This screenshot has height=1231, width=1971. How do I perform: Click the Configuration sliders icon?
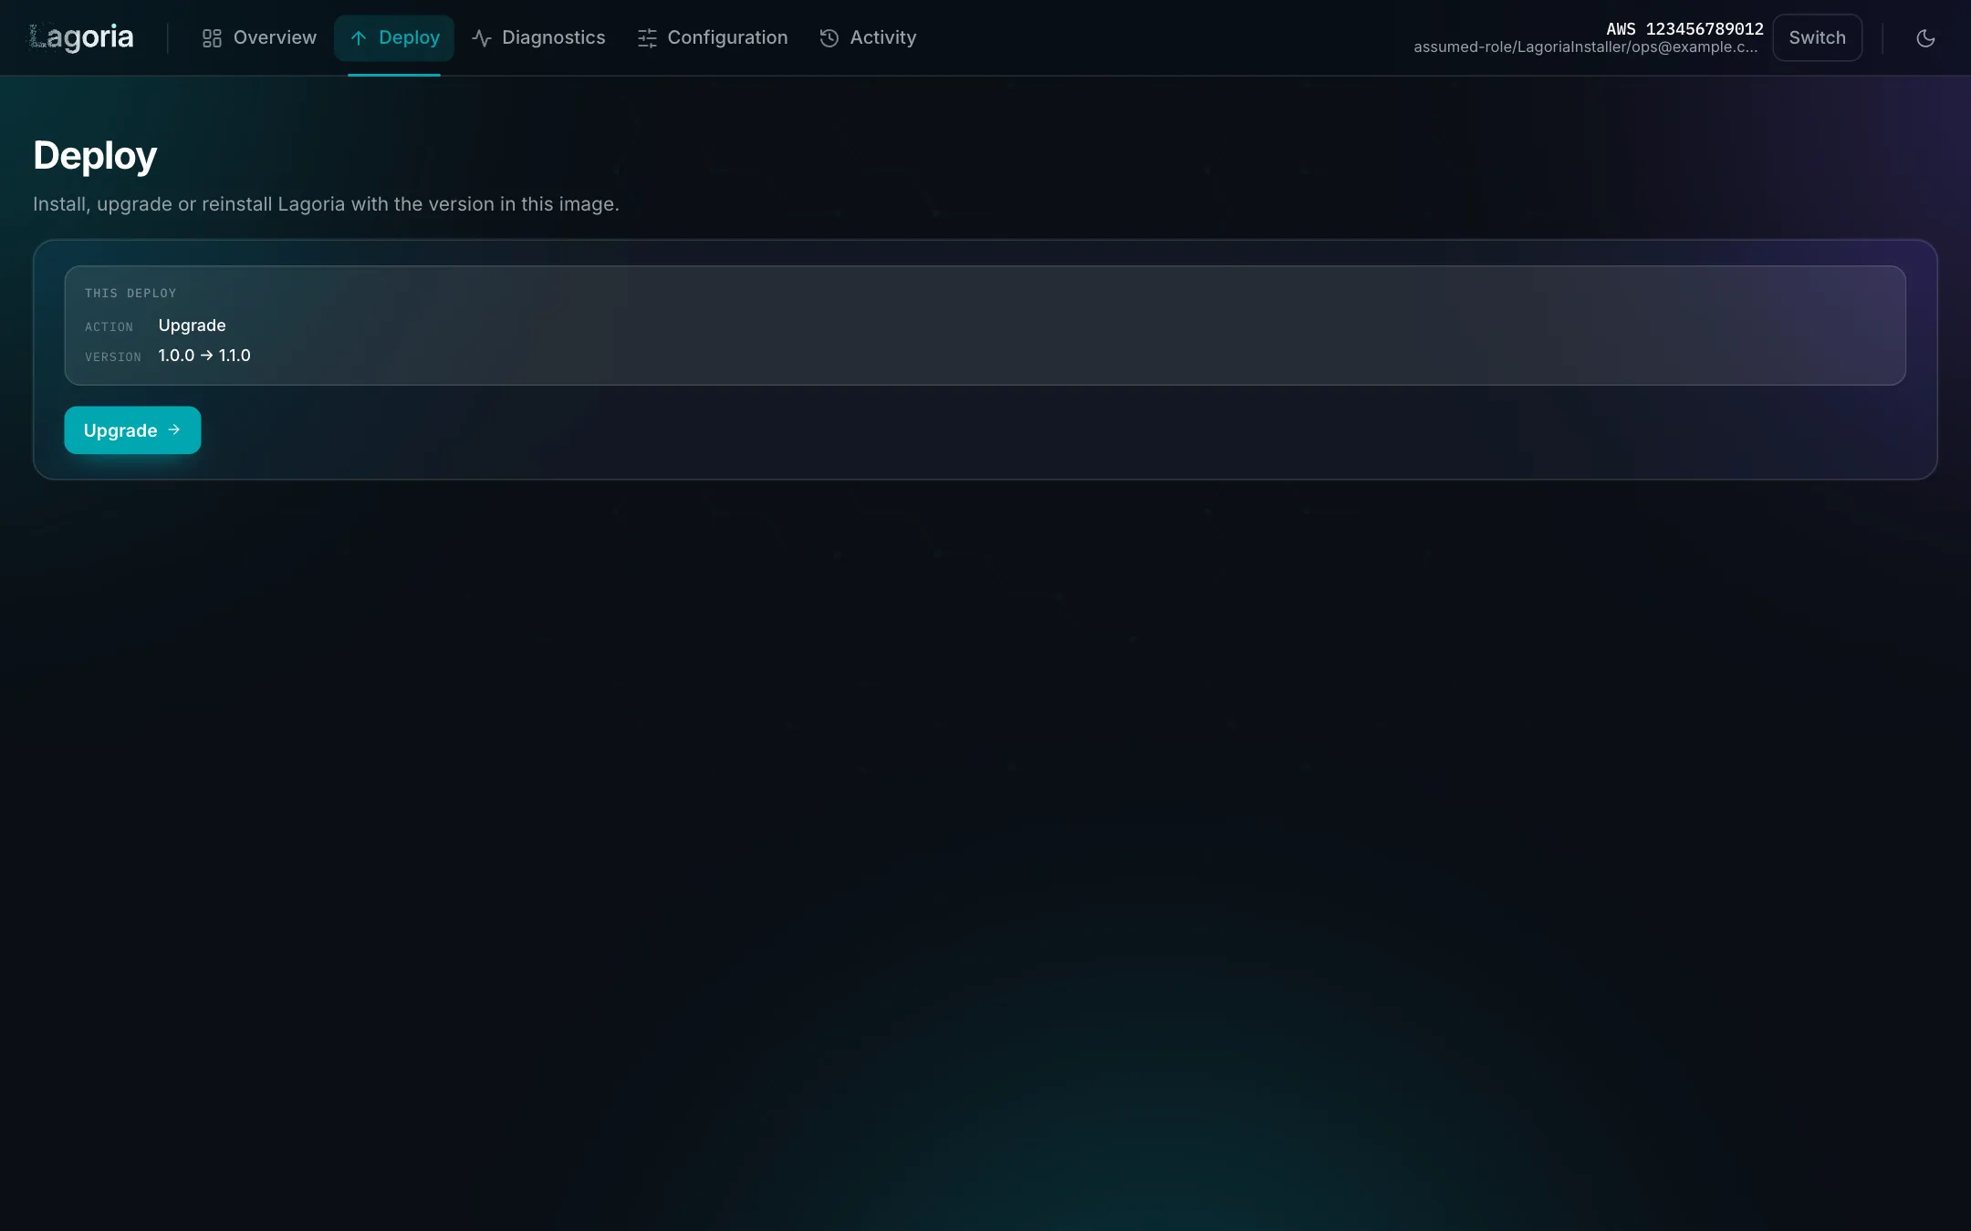tap(647, 38)
